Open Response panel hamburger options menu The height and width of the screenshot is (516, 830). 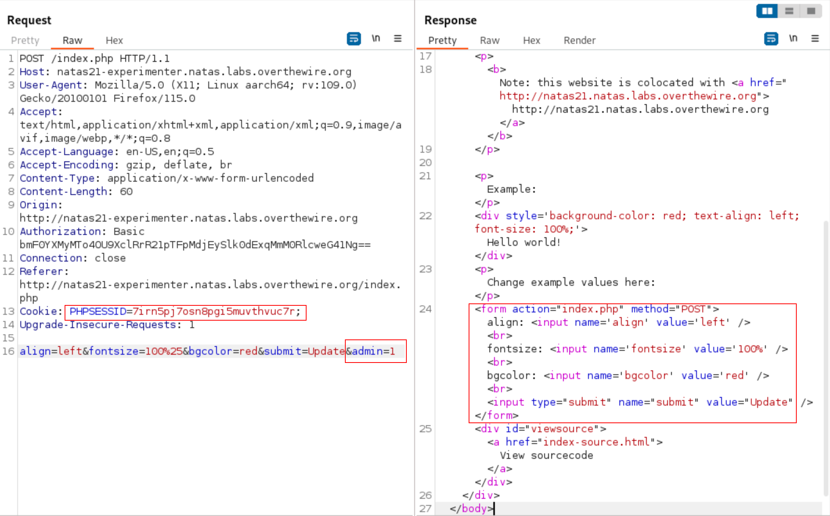pos(815,39)
